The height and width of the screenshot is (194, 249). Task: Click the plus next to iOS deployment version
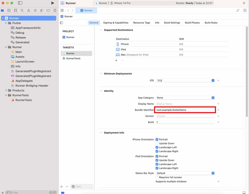[x=218, y=81]
